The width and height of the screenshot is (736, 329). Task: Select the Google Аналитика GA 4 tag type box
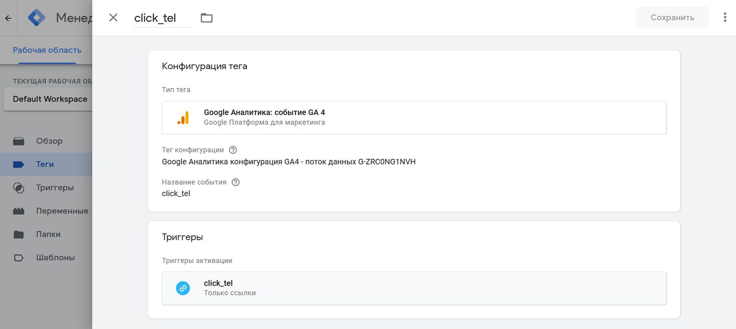coord(414,118)
